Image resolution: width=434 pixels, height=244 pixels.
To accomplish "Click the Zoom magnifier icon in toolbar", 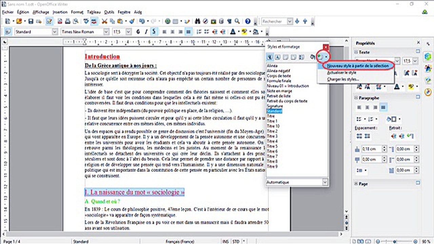I will 237,21.
